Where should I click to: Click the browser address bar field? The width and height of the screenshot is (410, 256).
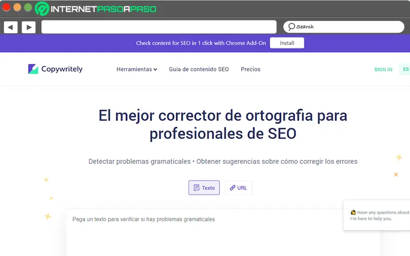point(159,27)
